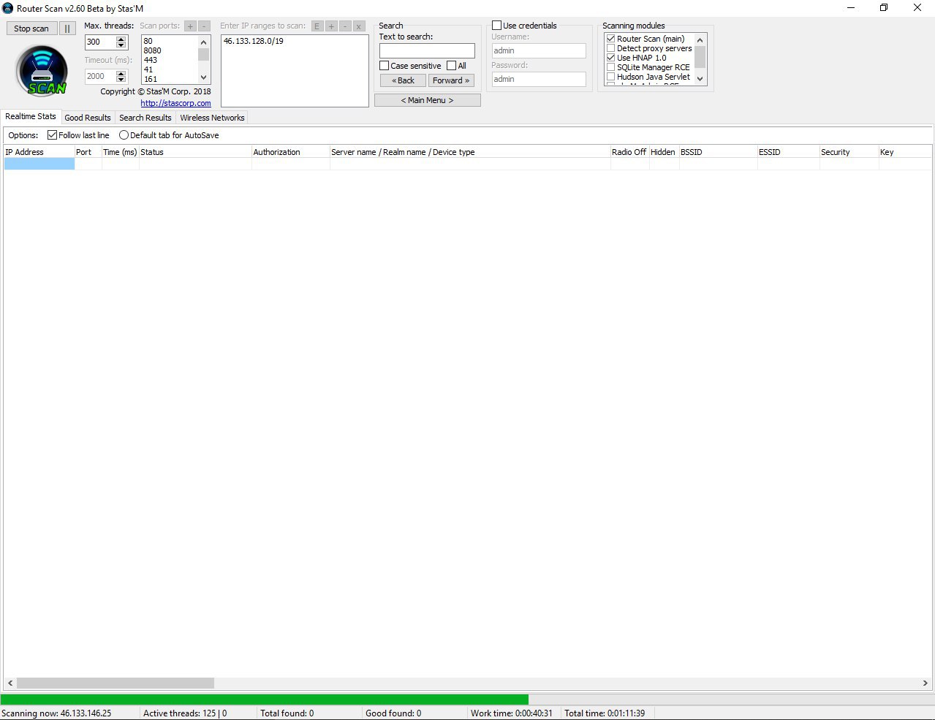Add a scan port with plus button

tap(190, 26)
